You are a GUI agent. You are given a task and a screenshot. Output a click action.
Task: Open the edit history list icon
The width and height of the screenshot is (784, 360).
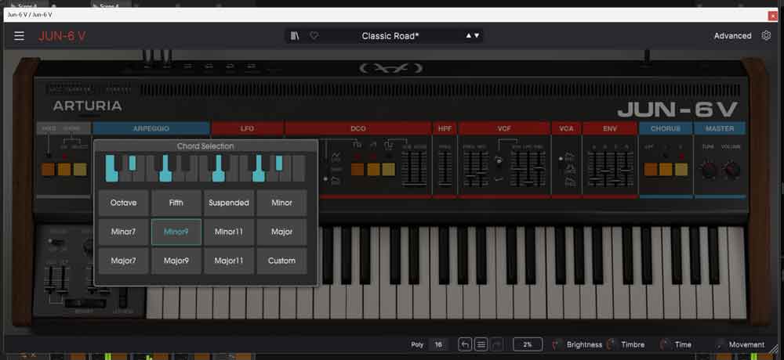pos(481,344)
